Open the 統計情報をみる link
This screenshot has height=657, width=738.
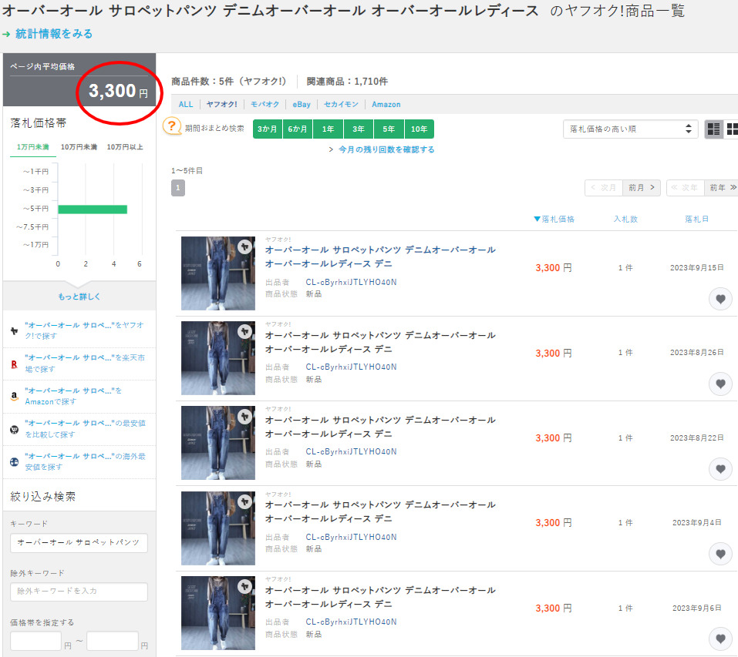tap(53, 34)
